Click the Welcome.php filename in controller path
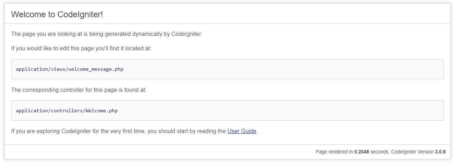The height and width of the screenshot is (164, 455). pos(101,111)
